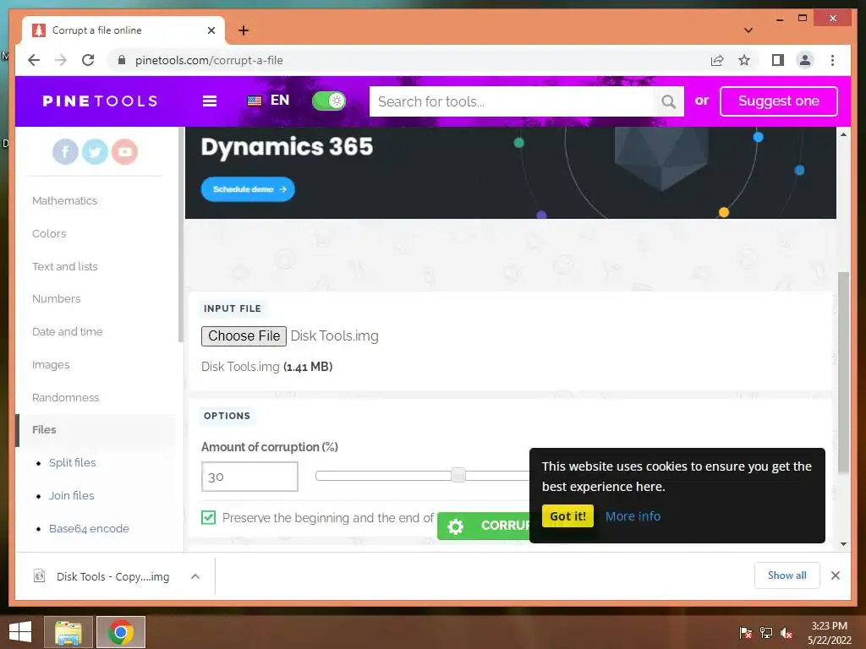The height and width of the screenshot is (649, 866).
Task: Click the corruption amount slider handle
Action: click(x=458, y=475)
